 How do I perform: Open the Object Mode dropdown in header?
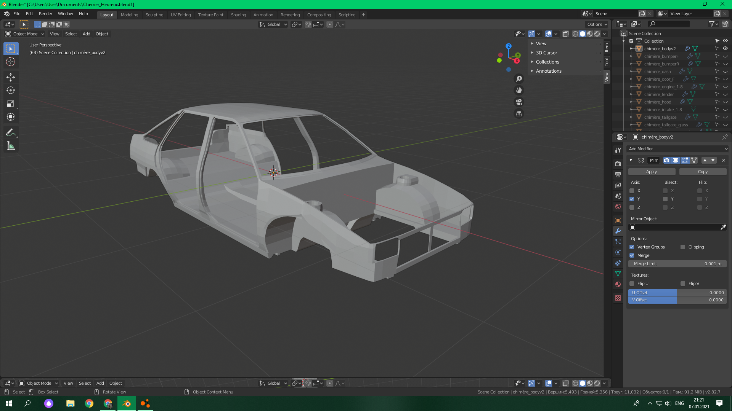[x=25, y=34]
